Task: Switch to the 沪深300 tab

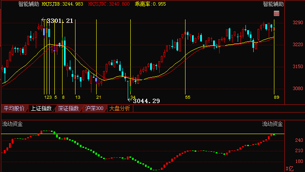Action: pyautogui.click(x=94, y=109)
